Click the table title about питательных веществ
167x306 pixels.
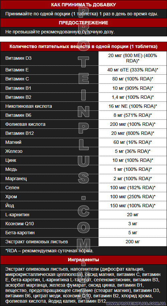(83, 47)
